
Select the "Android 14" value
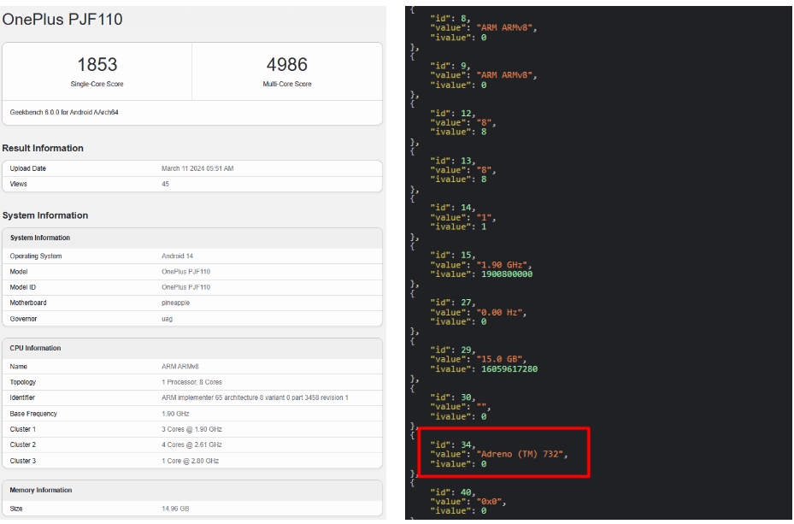177,256
